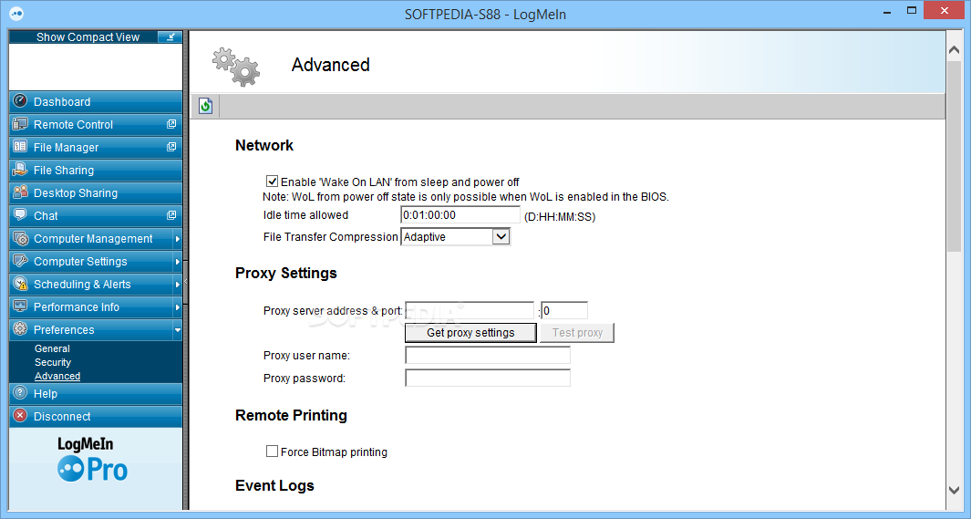Click the Disconnect menu button
971x519 pixels.
[96, 416]
